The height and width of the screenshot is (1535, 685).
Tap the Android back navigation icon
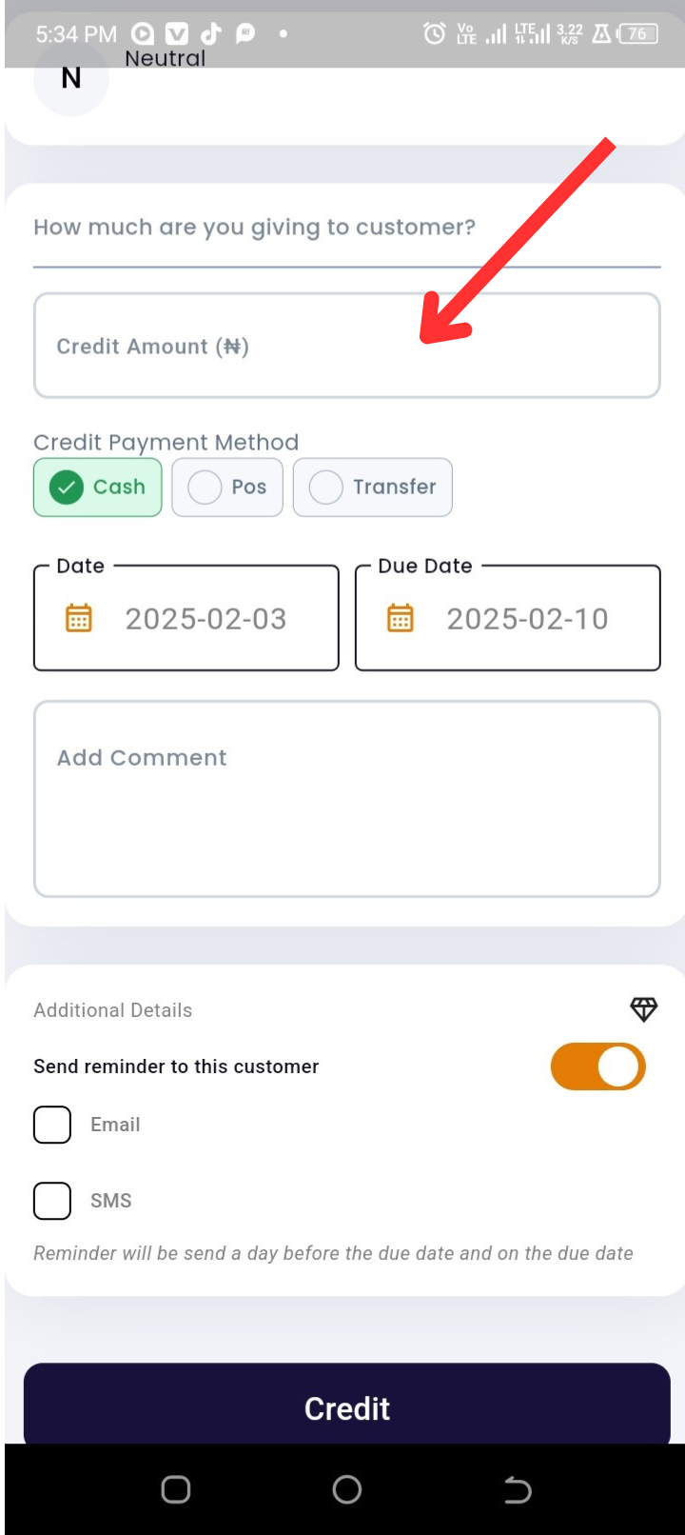coord(518,1489)
